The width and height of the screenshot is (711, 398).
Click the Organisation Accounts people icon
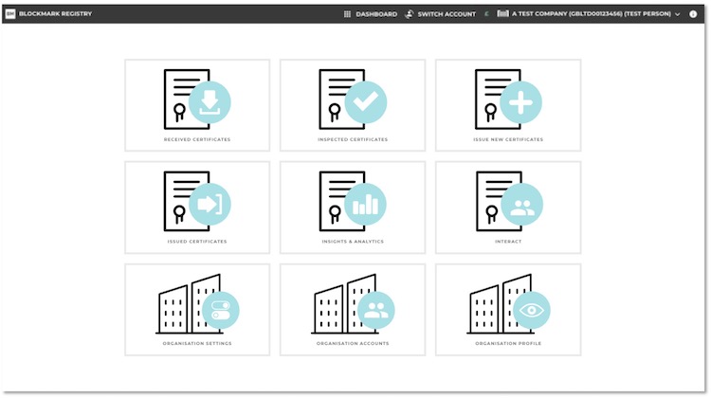coord(375,309)
